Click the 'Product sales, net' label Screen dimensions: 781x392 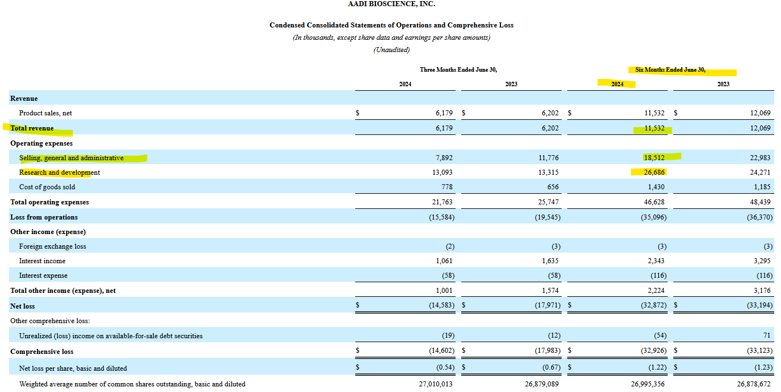tap(45, 113)
